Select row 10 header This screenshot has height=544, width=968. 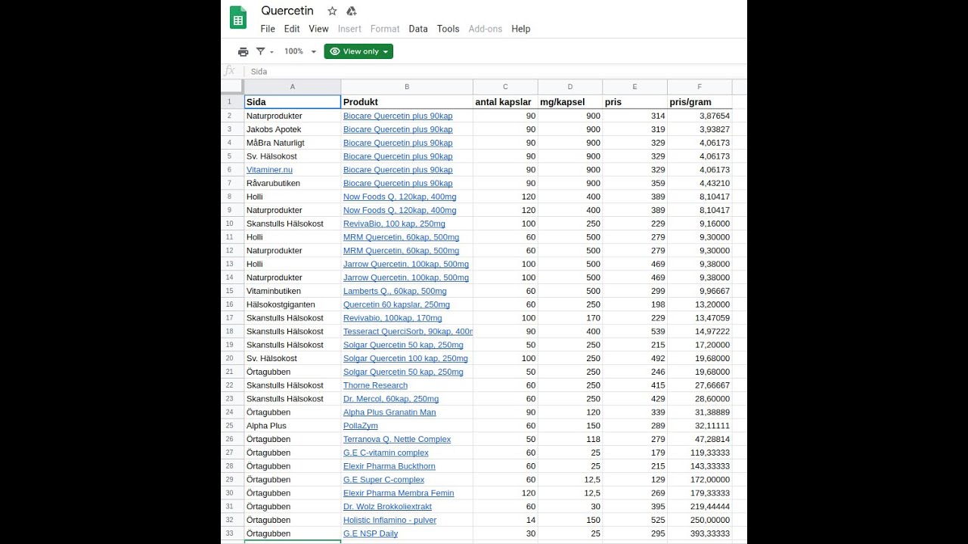[229, 224]
